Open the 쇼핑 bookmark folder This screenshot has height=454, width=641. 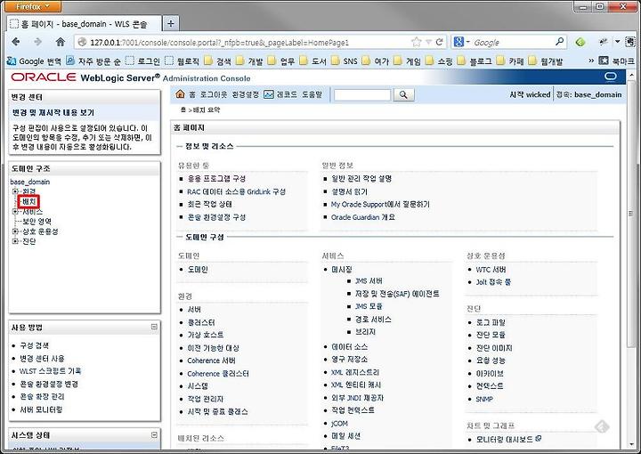439,61
